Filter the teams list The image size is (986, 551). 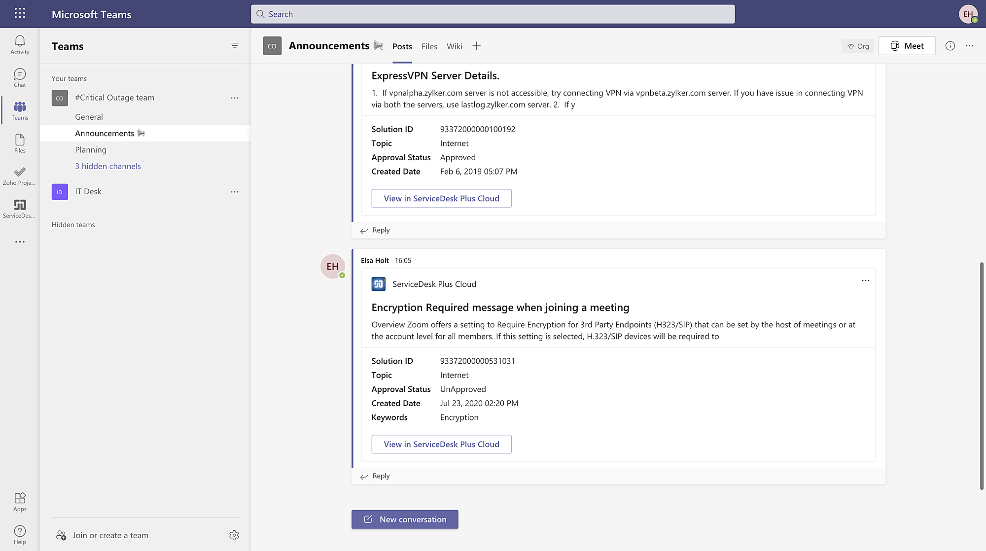(x=235, y=46)
